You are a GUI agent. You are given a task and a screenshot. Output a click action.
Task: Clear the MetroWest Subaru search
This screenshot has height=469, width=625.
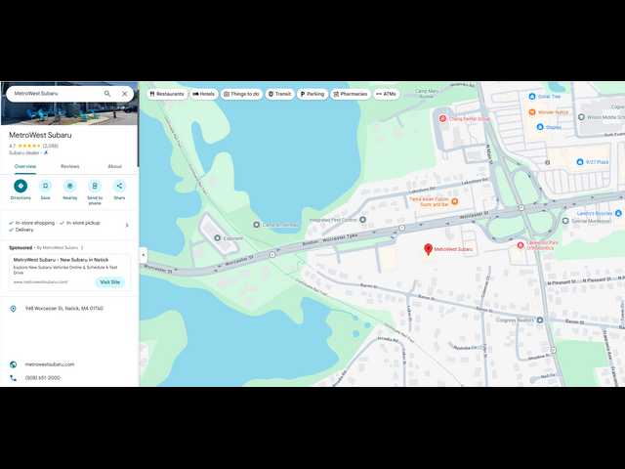point(124,94)
